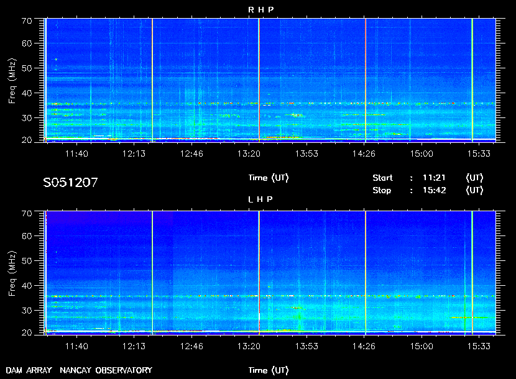Click DAM ARRAY NANCAY OBSERVATORY text
Screen dimensions: 516x379
[x=79, y=370]
